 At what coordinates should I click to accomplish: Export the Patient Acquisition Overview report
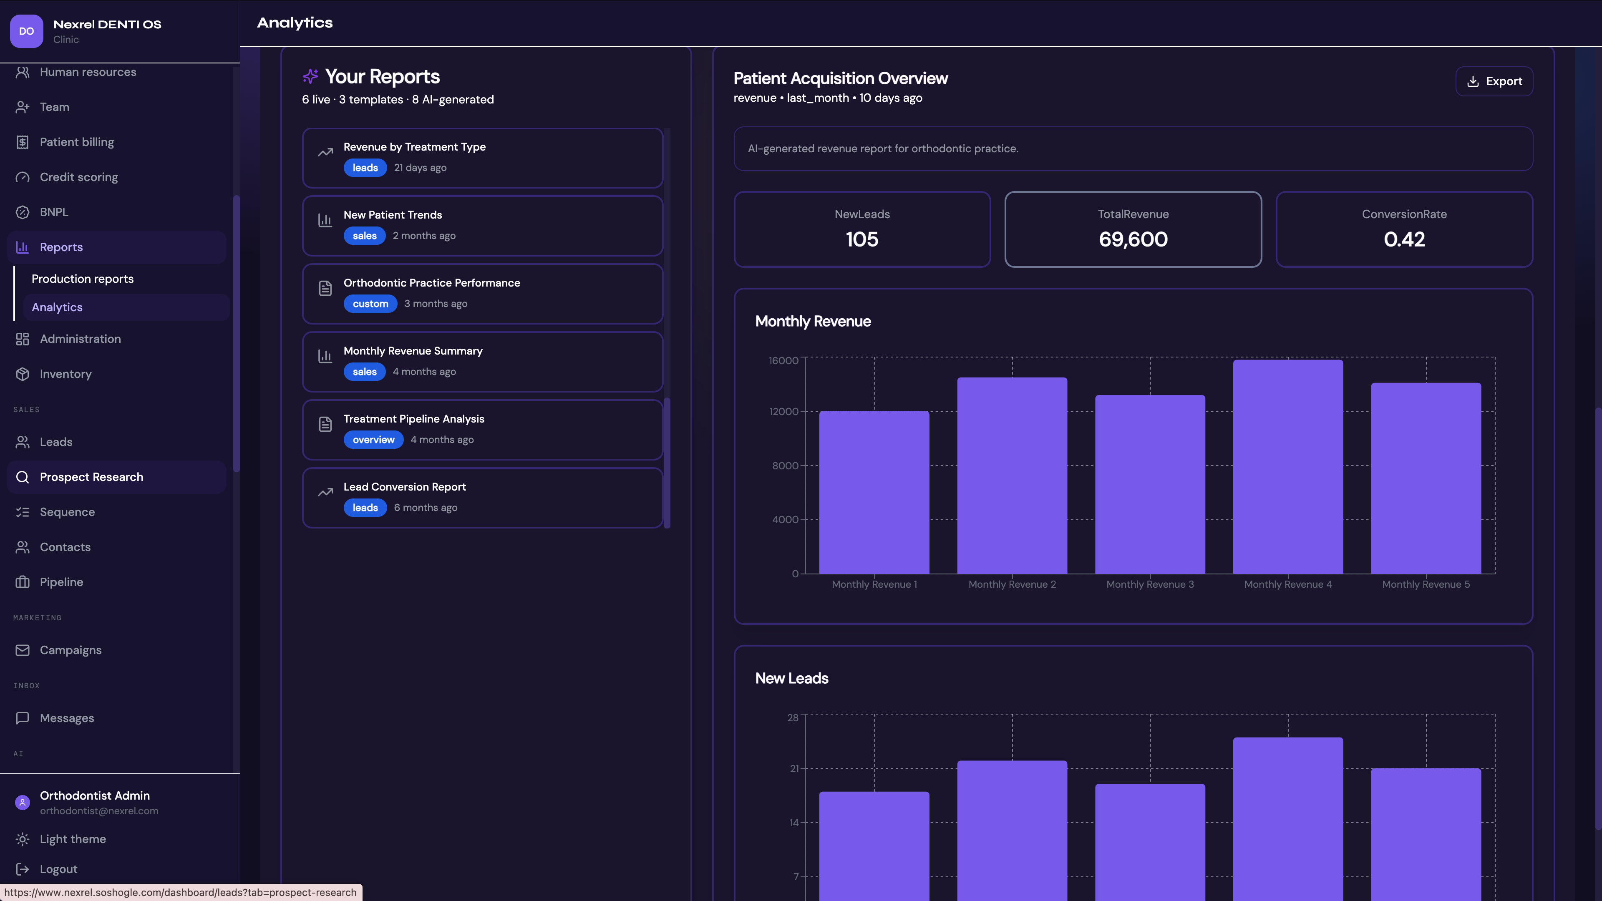[1494, 81]
